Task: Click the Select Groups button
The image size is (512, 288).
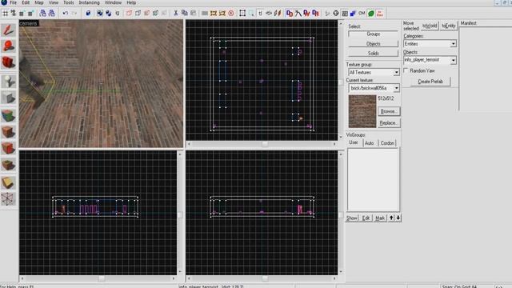Action: pos(374,34)
